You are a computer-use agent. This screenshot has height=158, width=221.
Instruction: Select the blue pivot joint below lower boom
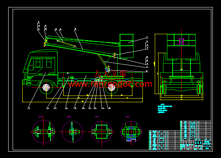107,70
